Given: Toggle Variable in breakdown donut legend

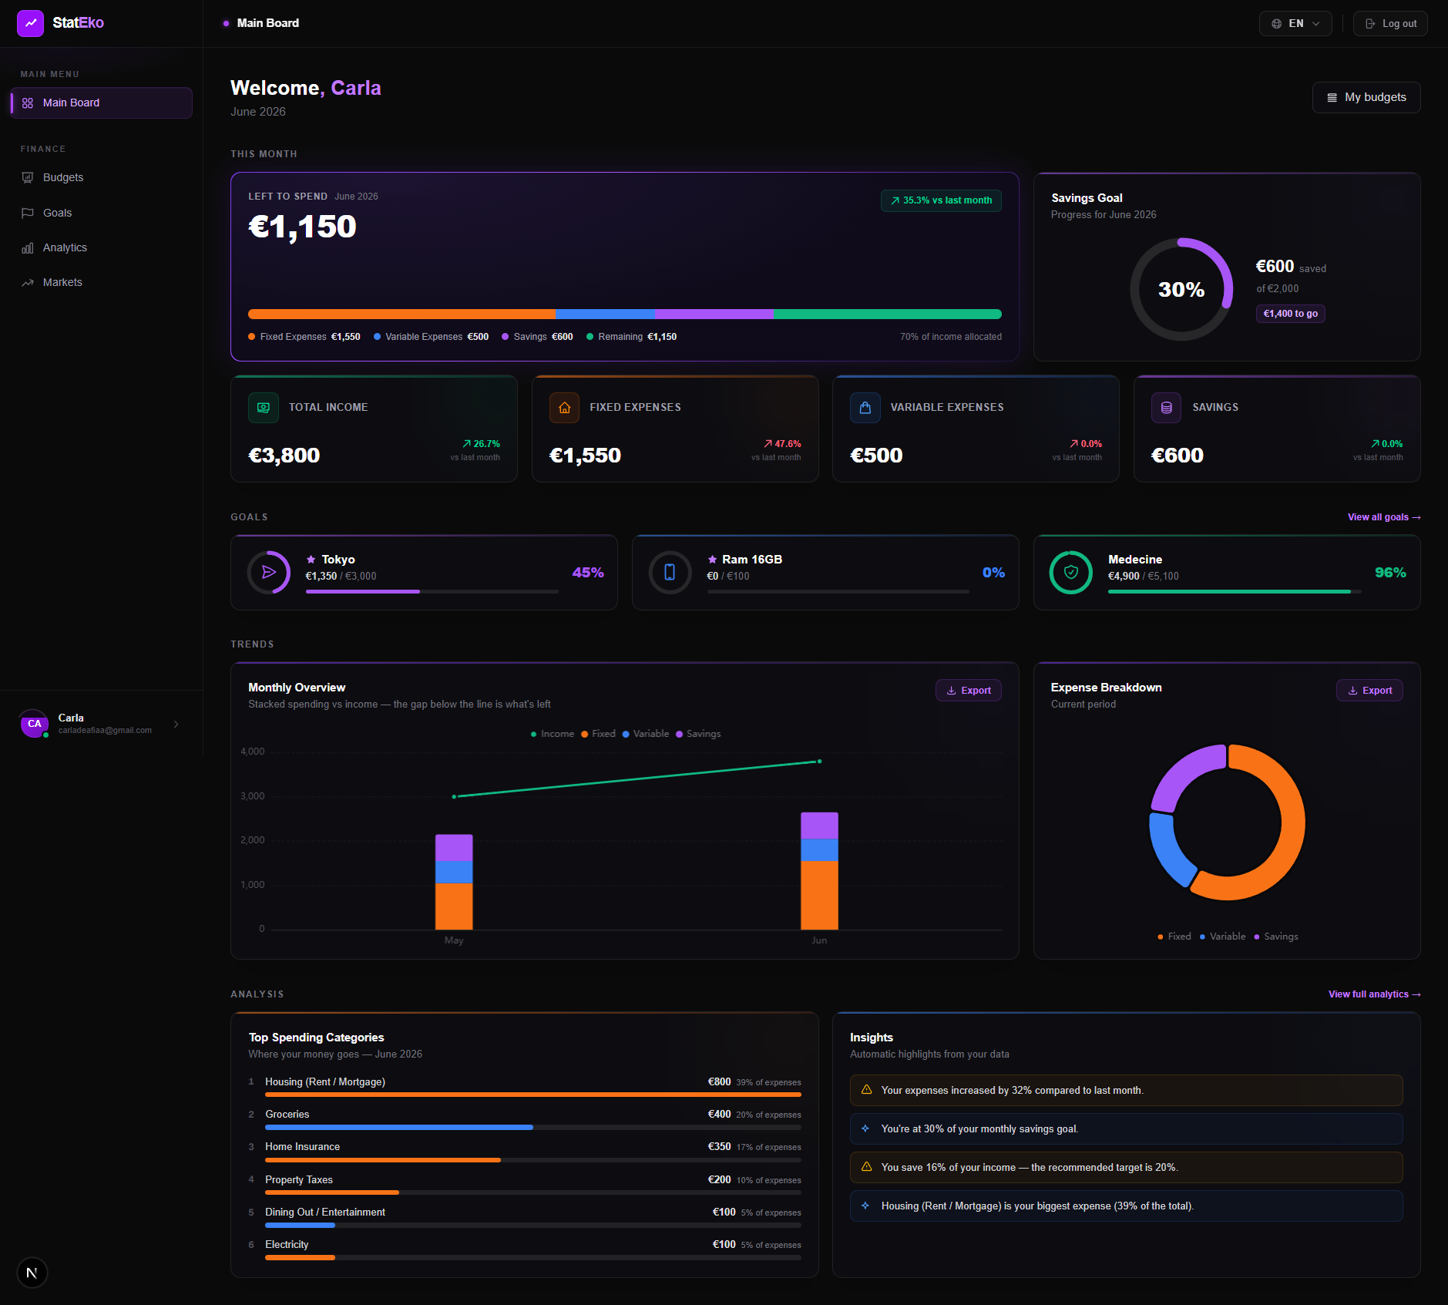Looking at the screenshot, I should tap(1222, 937).
